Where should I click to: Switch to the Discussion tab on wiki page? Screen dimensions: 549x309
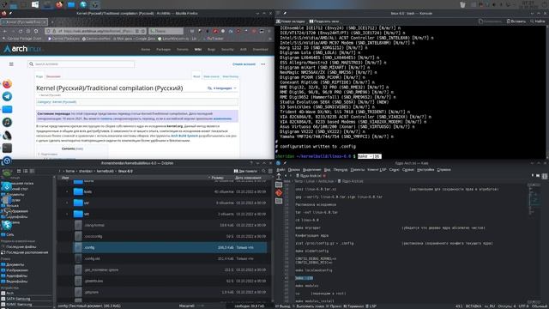click(x=53, y=76)
